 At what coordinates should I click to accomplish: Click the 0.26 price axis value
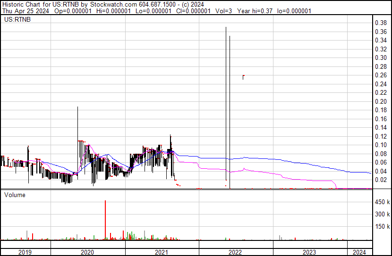(381, 75)
